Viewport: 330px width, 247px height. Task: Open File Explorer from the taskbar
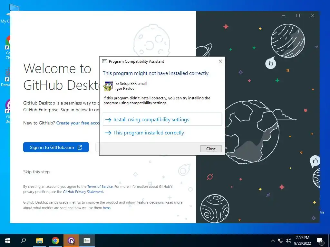pos(39,241)
